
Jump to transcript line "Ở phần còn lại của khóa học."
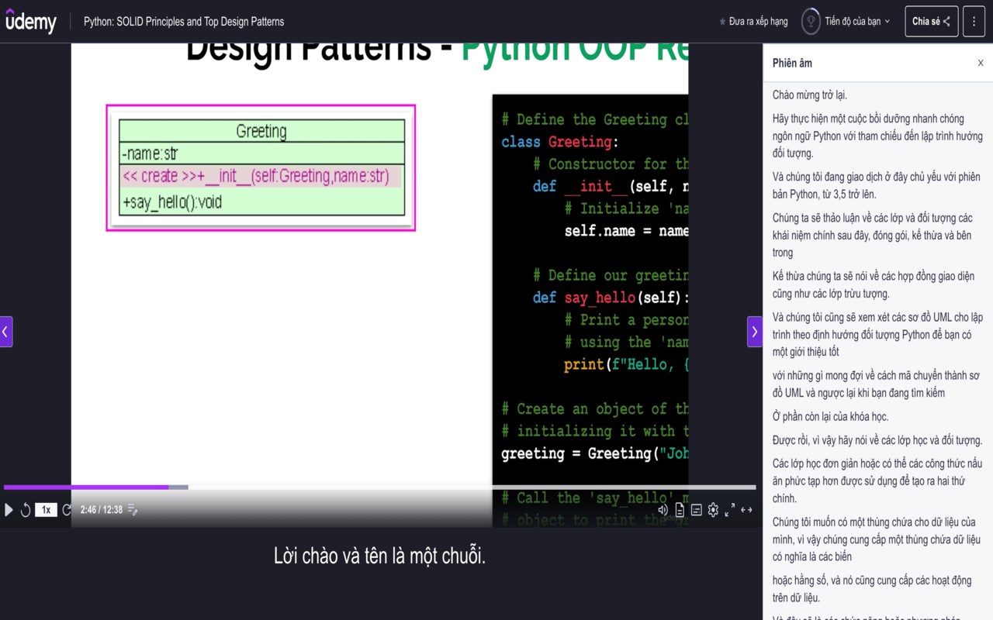point(831,416)
